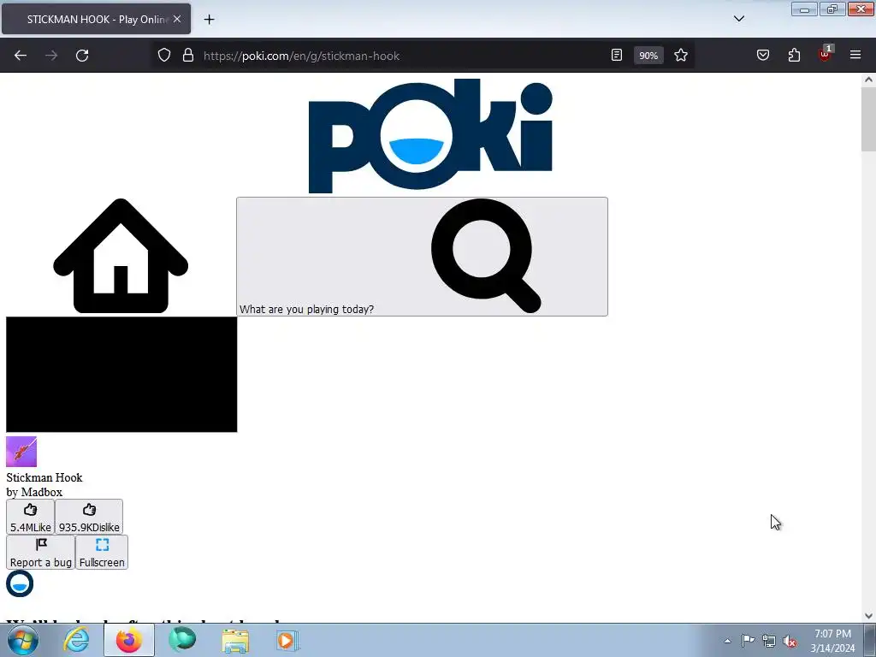
Task: Click the network tray icon
Action: click(x=769, y=641)
